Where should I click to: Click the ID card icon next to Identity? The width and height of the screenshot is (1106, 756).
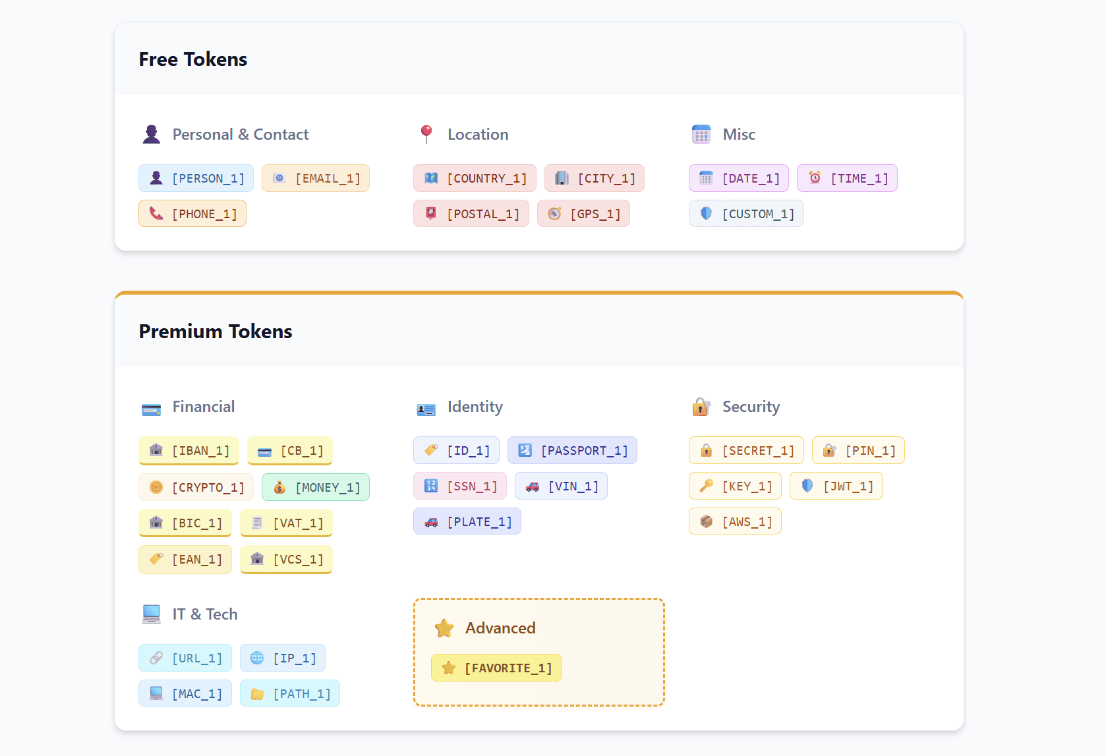[426, 407]
